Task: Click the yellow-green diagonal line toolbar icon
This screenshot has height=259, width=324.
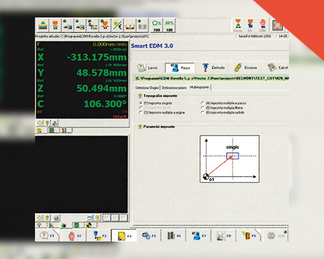Action: (x=117, y=25)
